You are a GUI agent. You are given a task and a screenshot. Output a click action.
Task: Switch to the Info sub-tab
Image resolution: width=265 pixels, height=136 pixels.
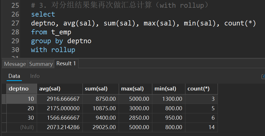click(x=35, y=76)
